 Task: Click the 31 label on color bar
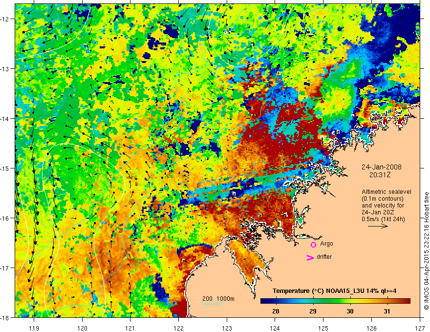(387, 311)
